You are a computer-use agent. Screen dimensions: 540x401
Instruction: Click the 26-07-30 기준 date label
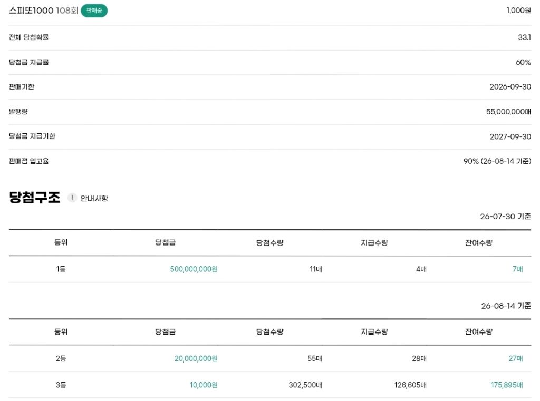pyautogui.click(x=506, y=217)
